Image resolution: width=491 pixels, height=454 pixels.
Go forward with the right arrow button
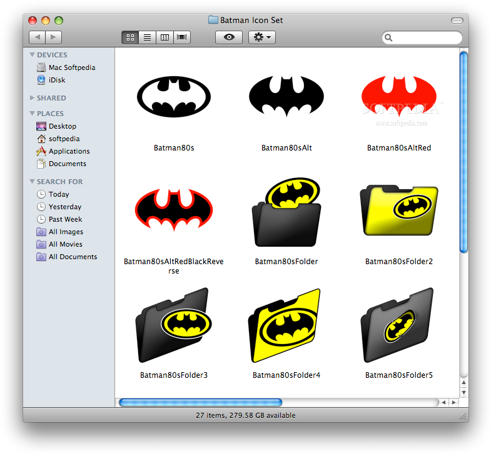click(54, 37)
